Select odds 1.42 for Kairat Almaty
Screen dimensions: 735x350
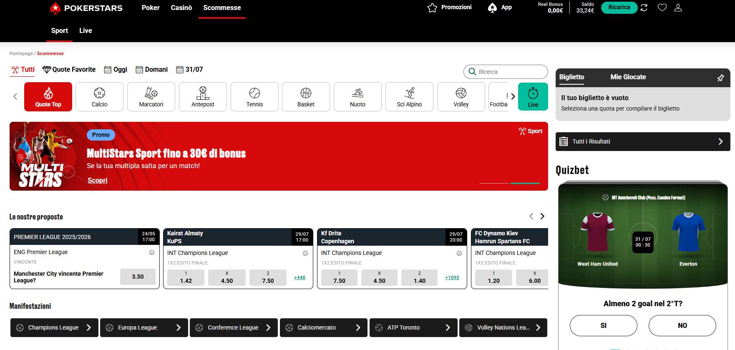pos(186,277)
